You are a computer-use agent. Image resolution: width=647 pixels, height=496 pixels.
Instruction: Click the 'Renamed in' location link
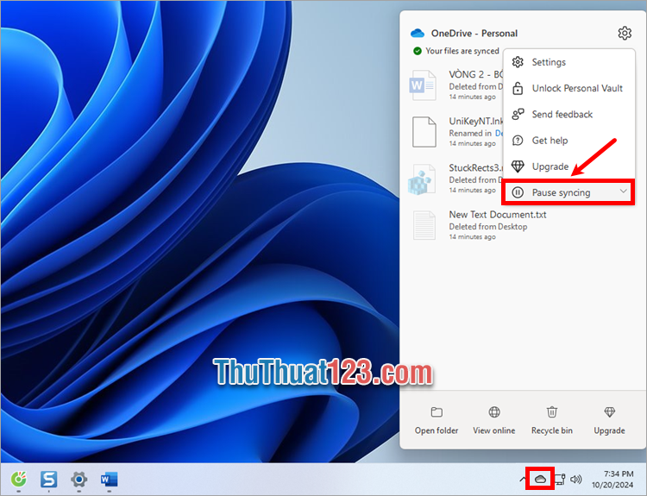(499, 134)
